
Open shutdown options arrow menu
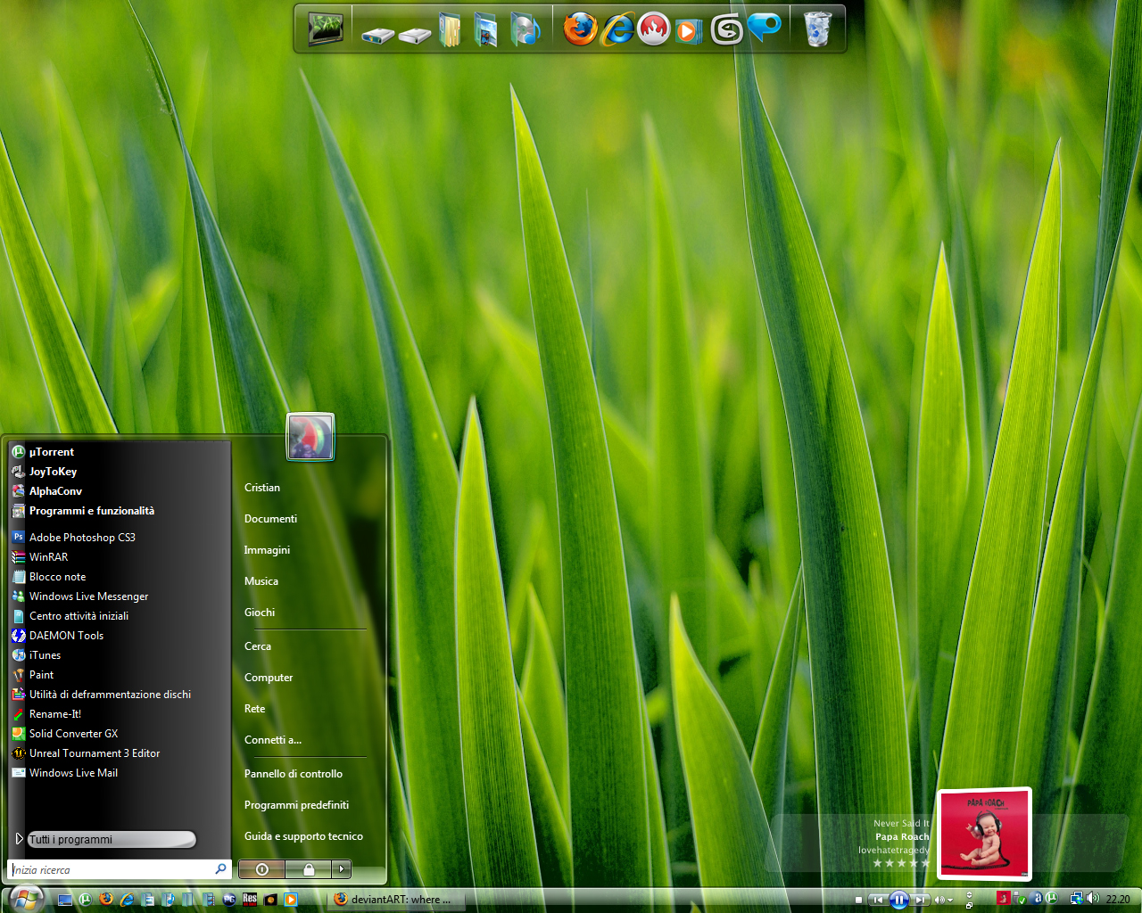click(x=341, y=868)
